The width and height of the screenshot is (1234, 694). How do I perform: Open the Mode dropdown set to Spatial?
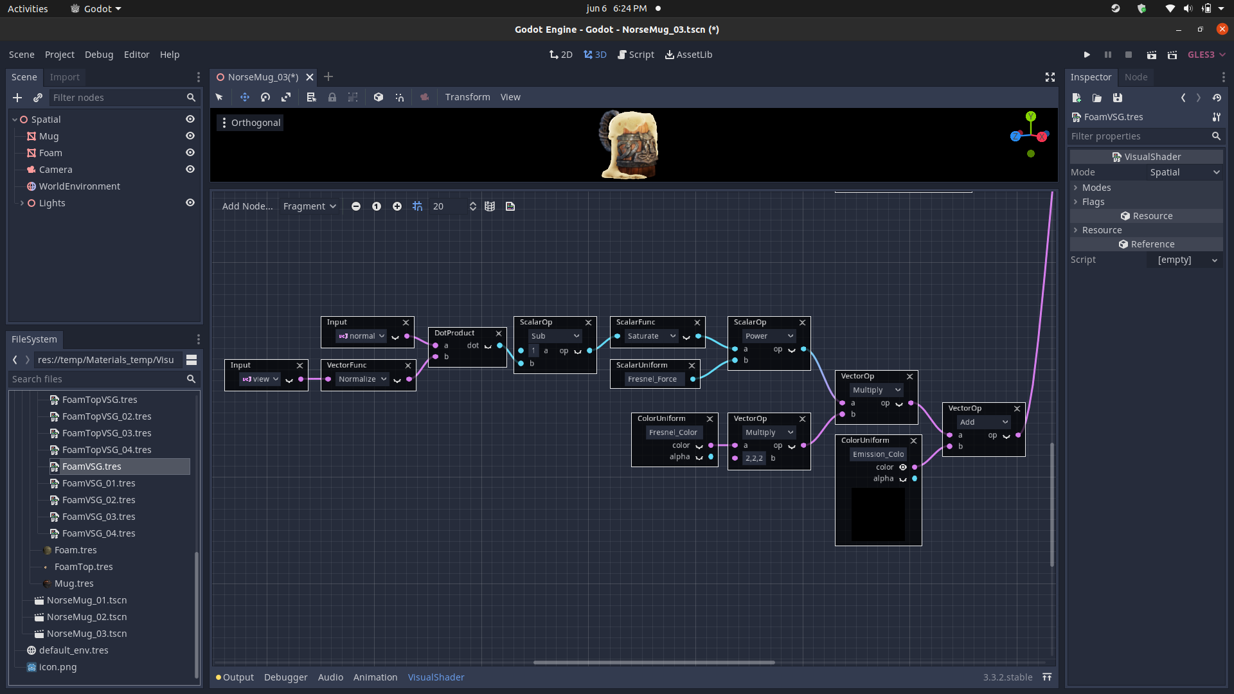pyautogui.click(x=1183, y=172)
